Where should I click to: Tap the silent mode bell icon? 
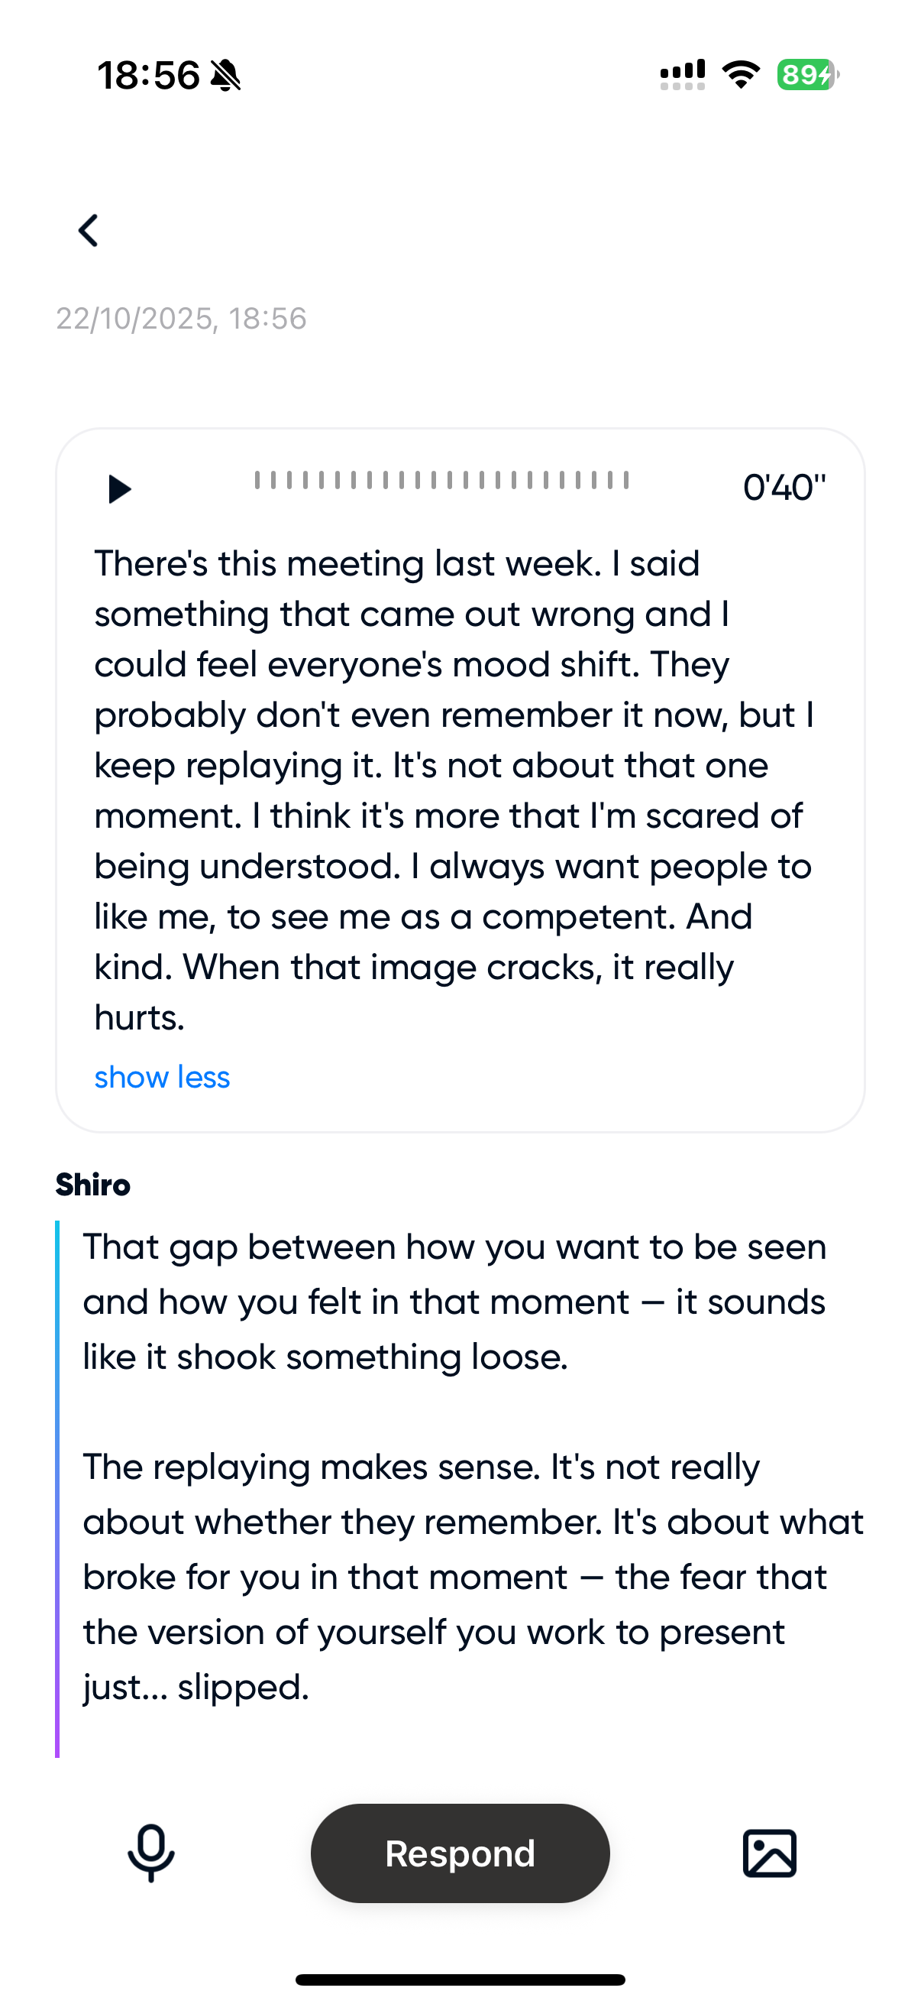(x=226, y=76)
